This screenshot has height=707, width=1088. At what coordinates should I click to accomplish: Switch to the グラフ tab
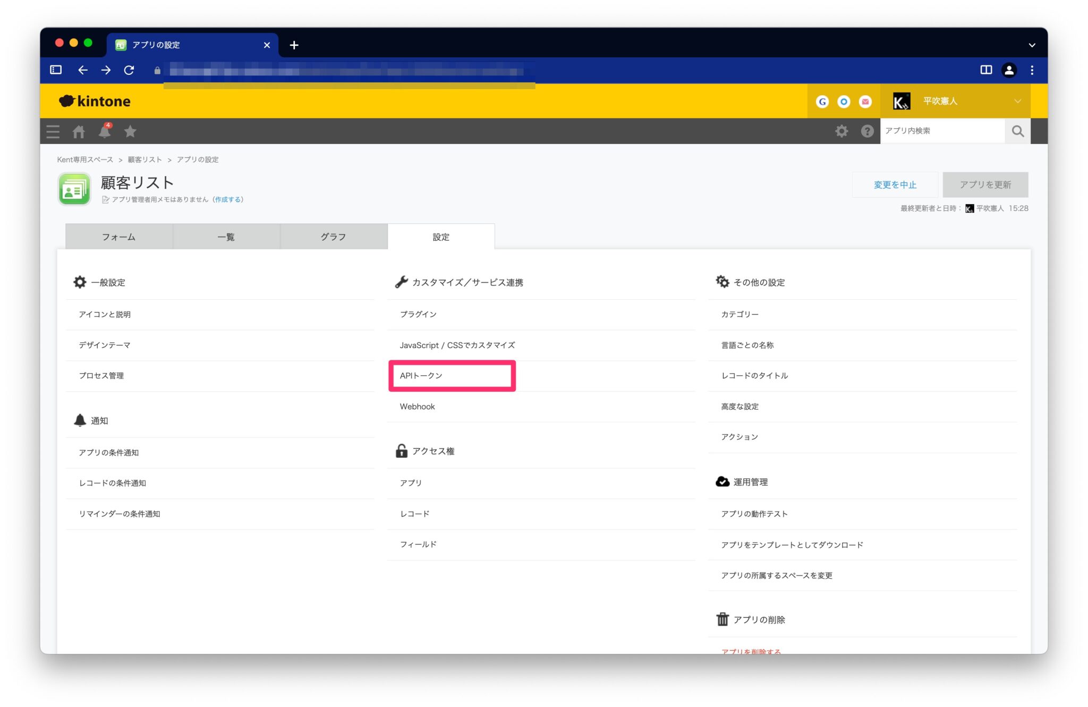(x=333, y=237)
